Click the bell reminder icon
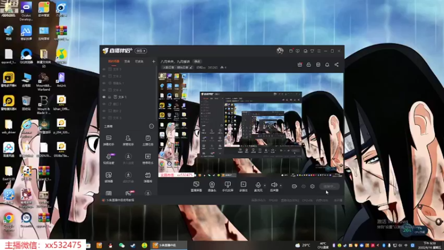Screen dimensions: 444x250 pyautogui.click(x=327, y=64)
